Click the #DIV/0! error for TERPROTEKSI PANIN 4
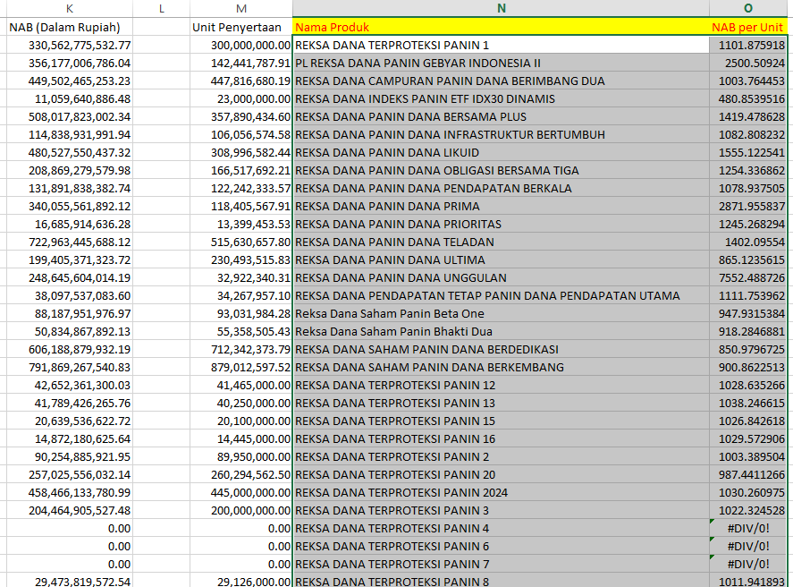The width and height of the screenshot is (793, 587). [x=747, y=528]
